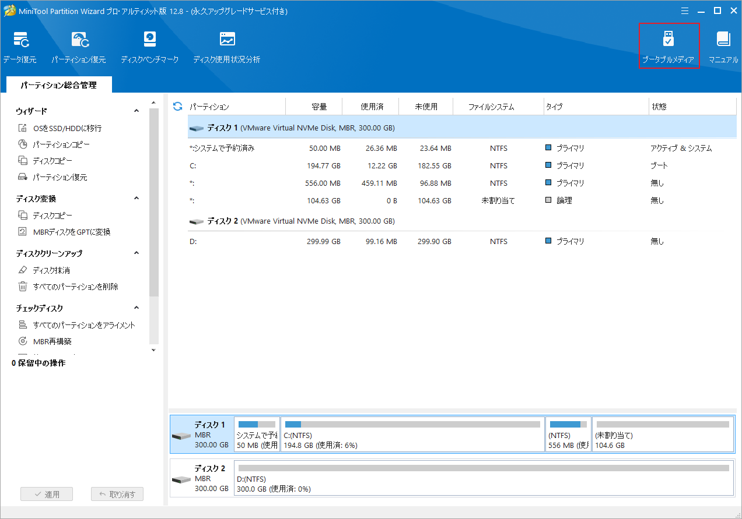Choose すべてのパーティションを削除 trash action

click(x=68, y=287)
